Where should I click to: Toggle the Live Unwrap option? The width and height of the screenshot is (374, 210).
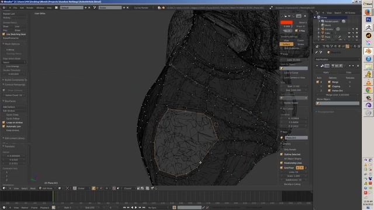(12, 66)
